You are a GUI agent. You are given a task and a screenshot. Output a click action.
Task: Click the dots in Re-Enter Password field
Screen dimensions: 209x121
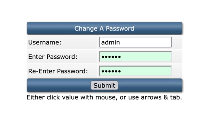pyautogui.click(x=111, y=71)
